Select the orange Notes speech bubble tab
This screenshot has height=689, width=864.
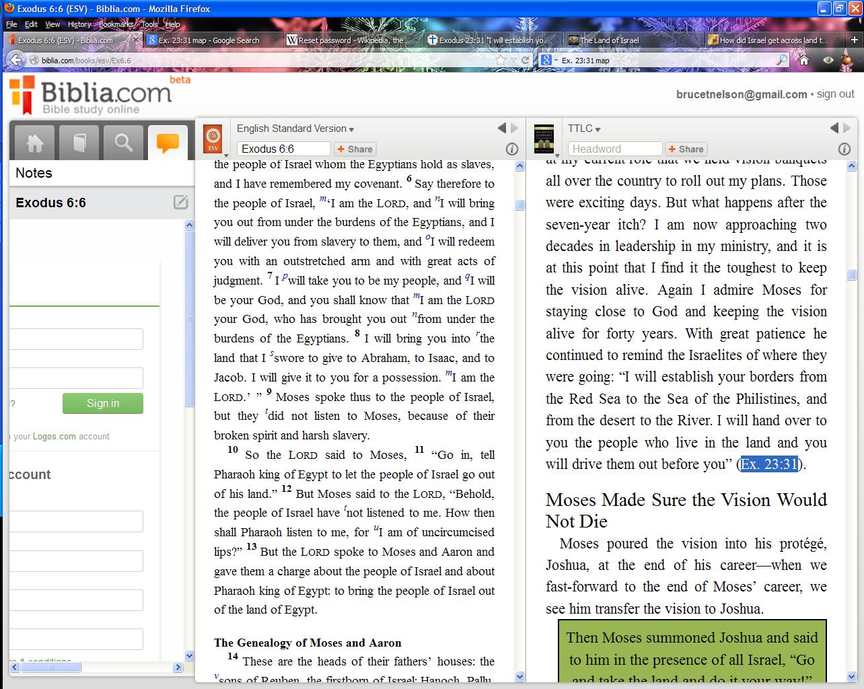tap(168, 143)
